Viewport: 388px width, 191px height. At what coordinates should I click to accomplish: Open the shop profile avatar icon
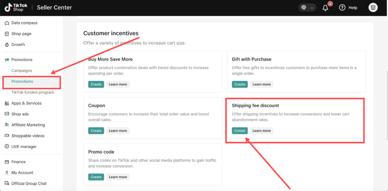pyautogui.click(x=373, y=8)
